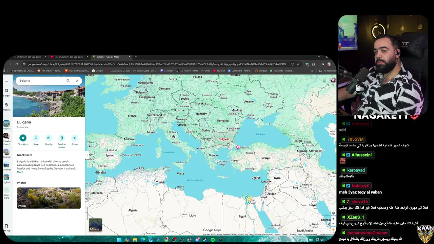The width and height of the screenshot is (434, 244).
Task: Collapse the side panel arrow
Action: pos(87,155)
